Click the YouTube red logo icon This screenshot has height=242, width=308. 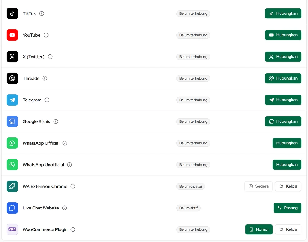(x=12, y=35)
